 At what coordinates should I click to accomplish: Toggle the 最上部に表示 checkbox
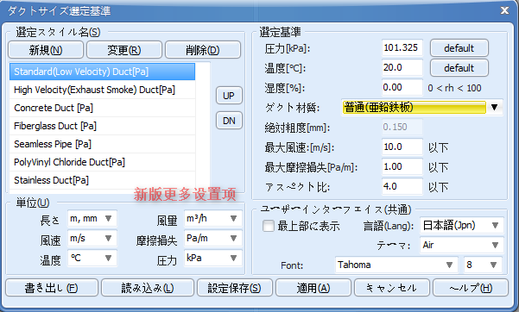tap(269, 226)
